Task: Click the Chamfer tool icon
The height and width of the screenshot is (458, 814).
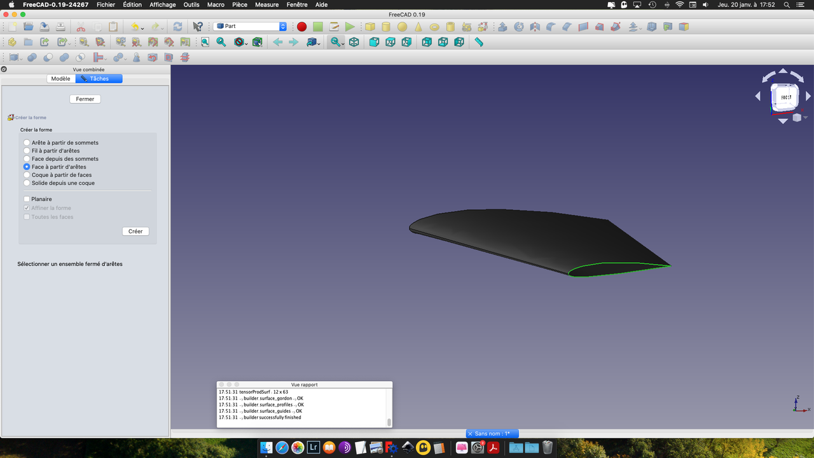Action: pos(567,27)
